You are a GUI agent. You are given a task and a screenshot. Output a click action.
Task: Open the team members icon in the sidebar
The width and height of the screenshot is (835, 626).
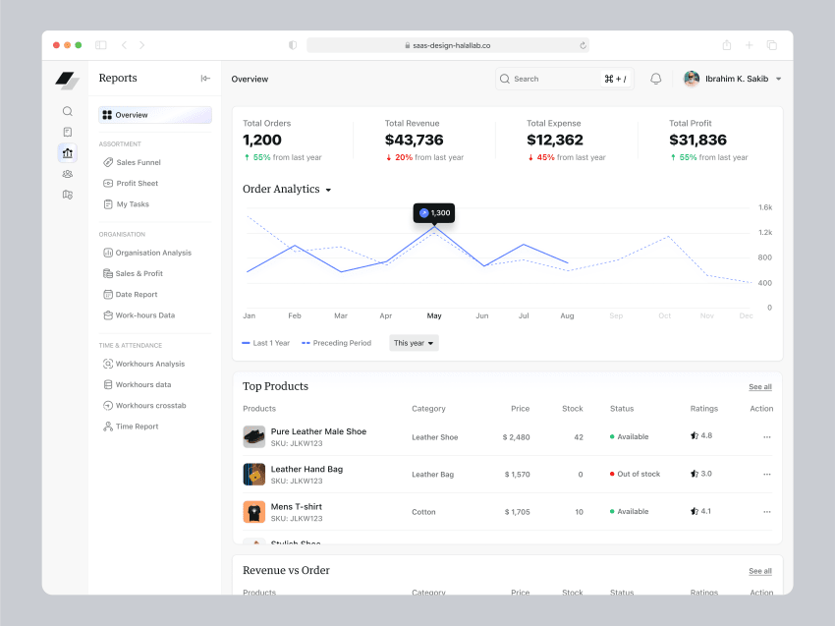tap(67, 174)
